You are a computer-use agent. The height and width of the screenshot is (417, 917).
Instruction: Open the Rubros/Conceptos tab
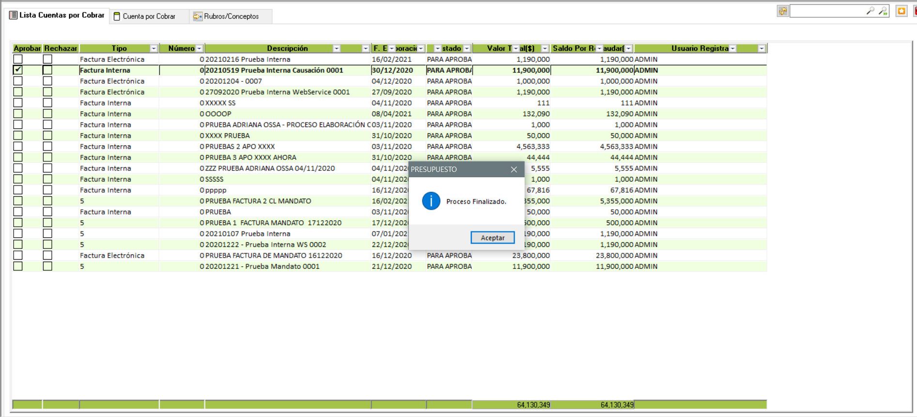coord(231,16)
